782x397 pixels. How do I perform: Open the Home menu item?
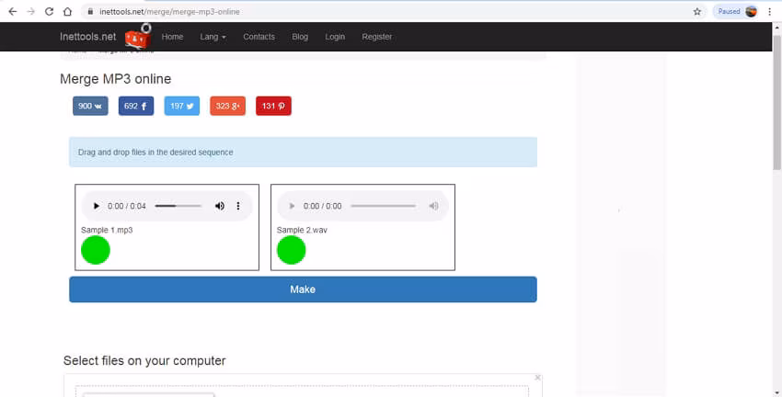click(172, 37)
